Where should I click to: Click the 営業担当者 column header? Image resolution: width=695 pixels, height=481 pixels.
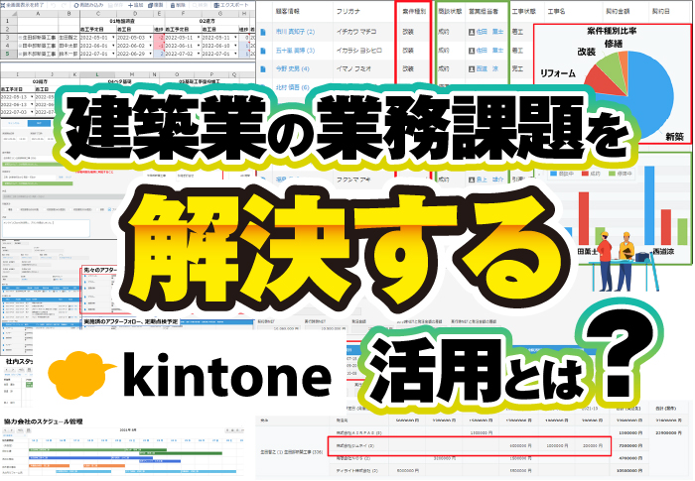484,11
